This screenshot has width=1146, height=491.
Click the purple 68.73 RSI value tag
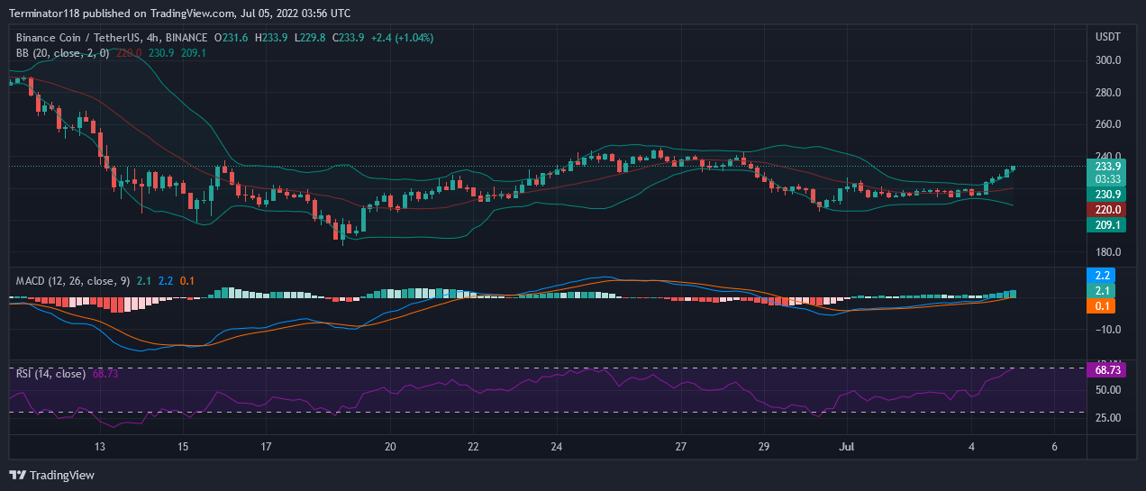tap(1106, 370)
